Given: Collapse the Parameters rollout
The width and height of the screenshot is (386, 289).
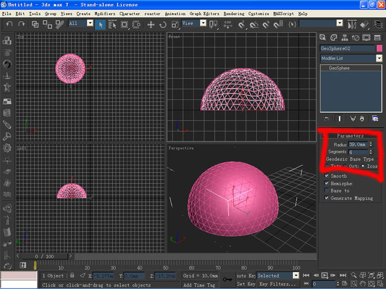Looking at the screenshot, I should pyautogui.click(x=350, y=135).
